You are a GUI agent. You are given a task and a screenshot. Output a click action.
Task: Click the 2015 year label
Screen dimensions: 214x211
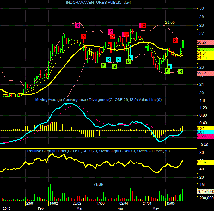(7, 208)
